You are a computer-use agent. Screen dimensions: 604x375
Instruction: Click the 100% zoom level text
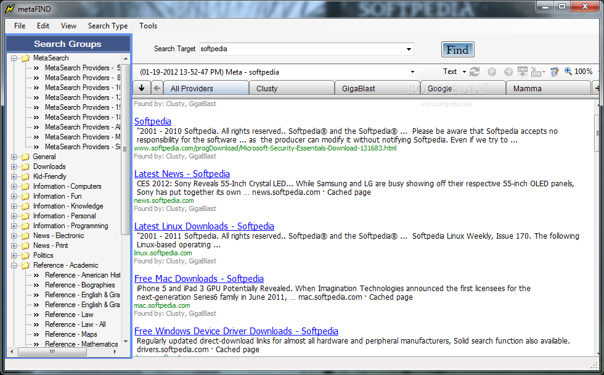[x=583, y=72]
